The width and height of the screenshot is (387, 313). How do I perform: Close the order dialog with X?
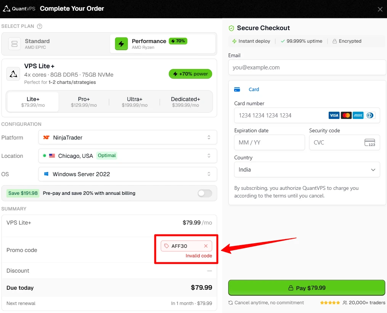point(380,10)
